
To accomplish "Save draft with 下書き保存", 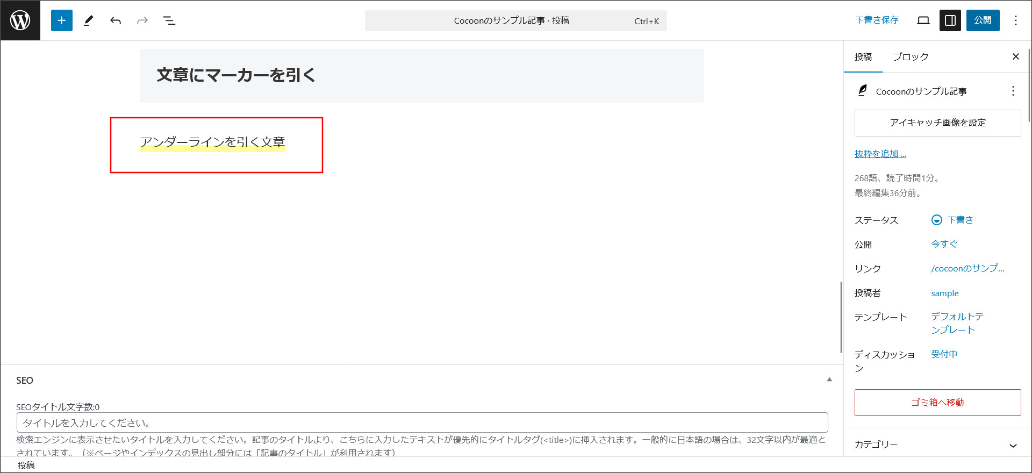I will tap(877, 20).
